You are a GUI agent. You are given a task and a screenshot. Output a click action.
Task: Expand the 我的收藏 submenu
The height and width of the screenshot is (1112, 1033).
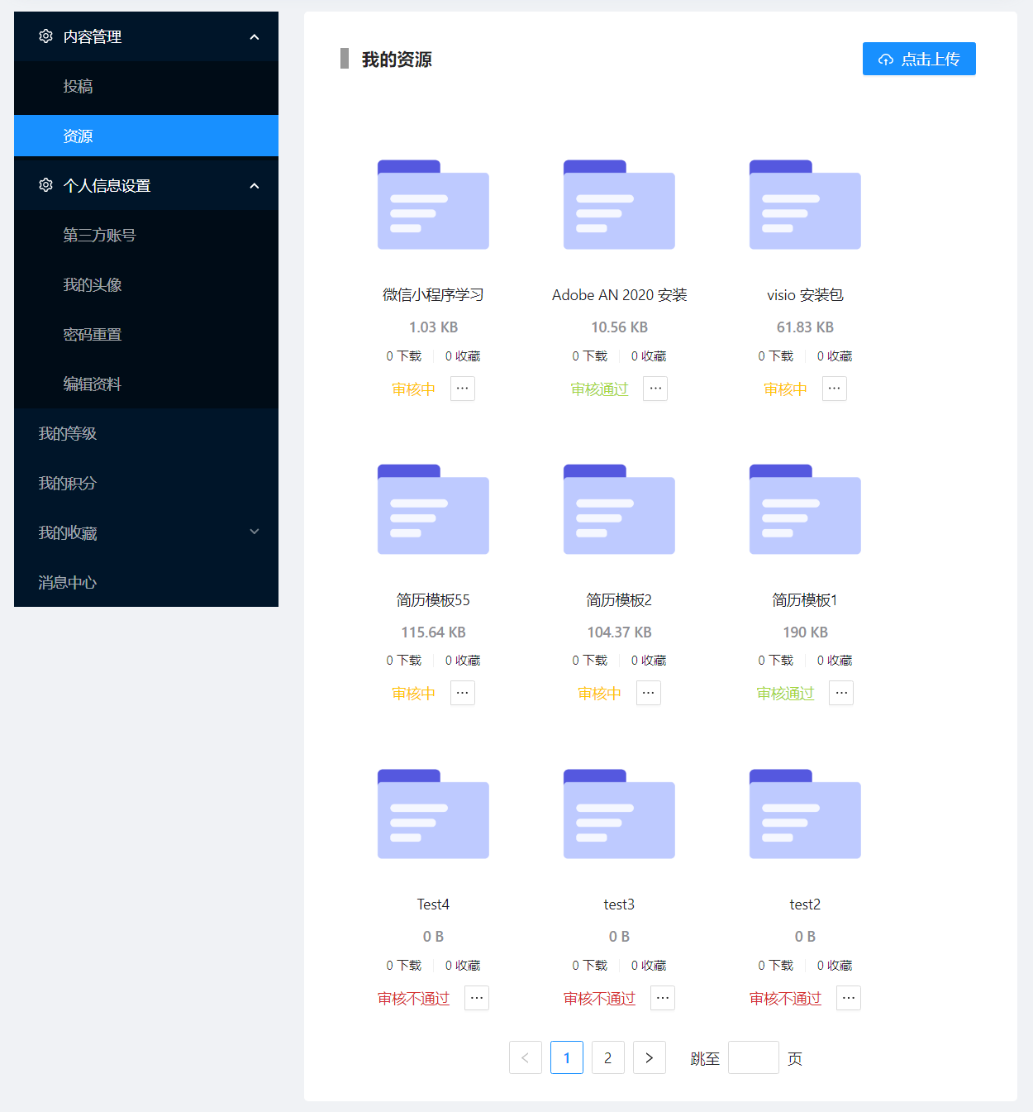pyautogui.click(x=255, y=532)
